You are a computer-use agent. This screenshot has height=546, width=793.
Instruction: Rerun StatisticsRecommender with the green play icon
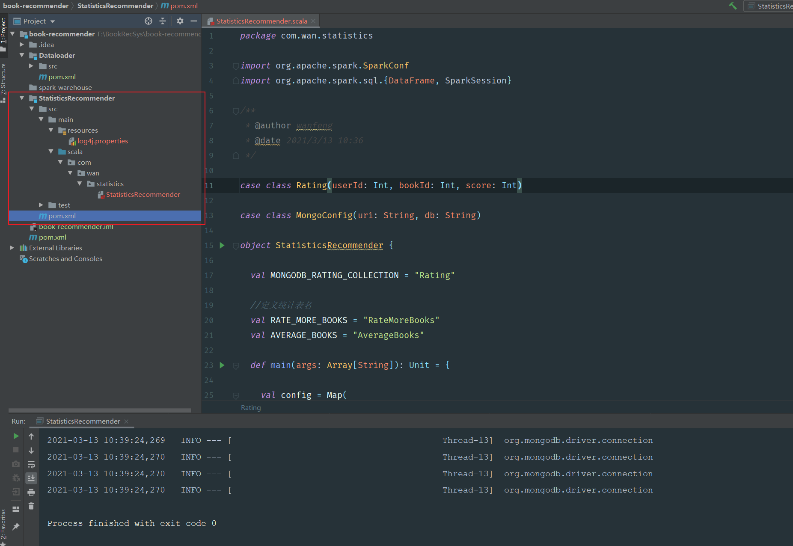16,436
